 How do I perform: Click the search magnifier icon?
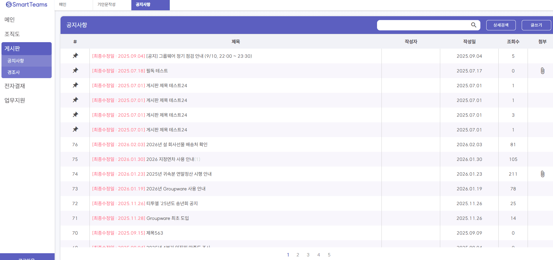474,25
